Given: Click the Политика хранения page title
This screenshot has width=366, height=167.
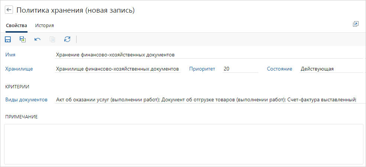Looking at the screenshot, I should click(75, 10).
